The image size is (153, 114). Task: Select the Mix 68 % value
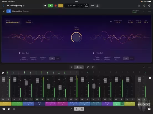[x=146, y=22]
